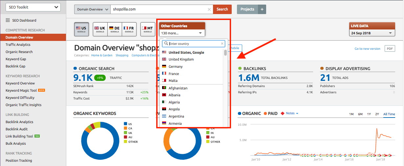
Task: Go to Backlink Analytics
Action: (19, 122)
